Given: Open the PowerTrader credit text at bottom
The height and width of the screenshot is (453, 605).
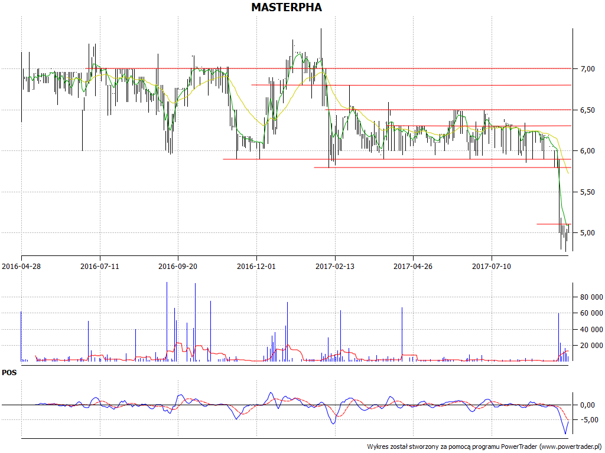Looking at the screenshot, I should [x=485, y=447].
